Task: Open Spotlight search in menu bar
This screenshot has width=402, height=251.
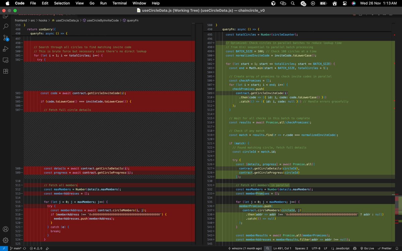Action: [293, 3]
